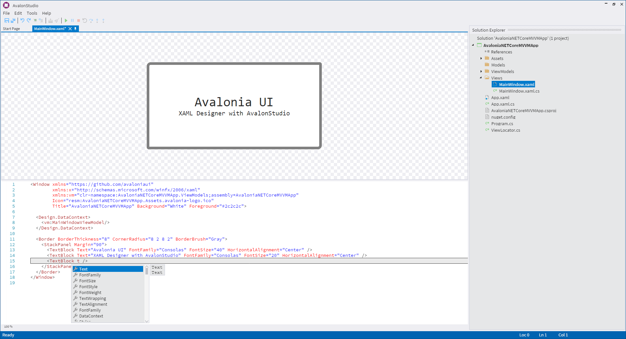Select the FontWeight completion entry

pos(90,292)
